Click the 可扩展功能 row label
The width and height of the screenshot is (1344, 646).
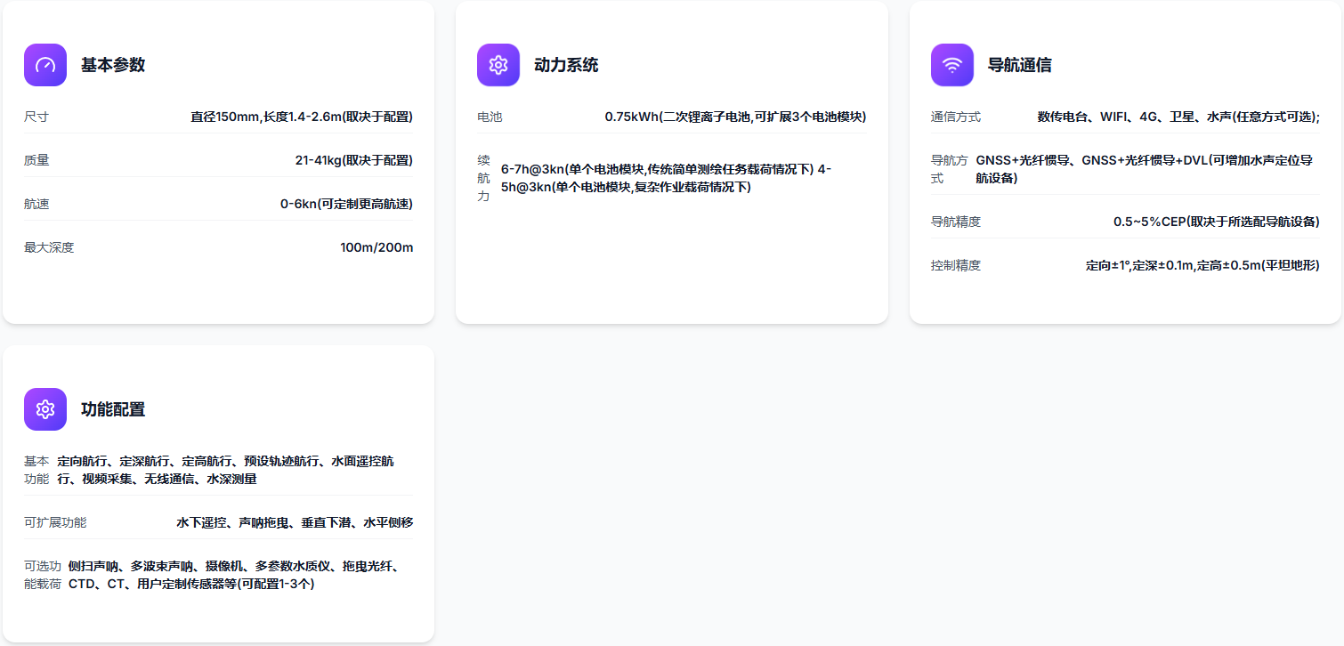tap(55, 522)
